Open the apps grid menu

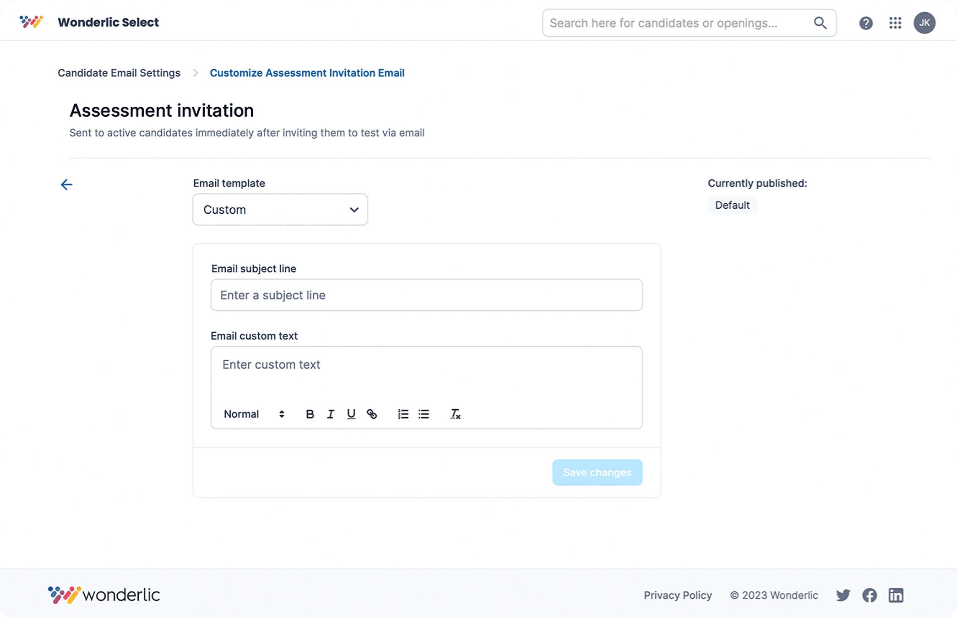(895, 23)
